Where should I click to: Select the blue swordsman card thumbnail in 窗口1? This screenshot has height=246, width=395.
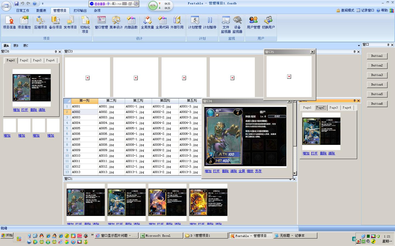point(126,202)
